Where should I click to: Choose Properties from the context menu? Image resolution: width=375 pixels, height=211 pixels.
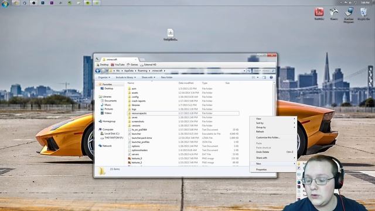(x=273, y=169)
